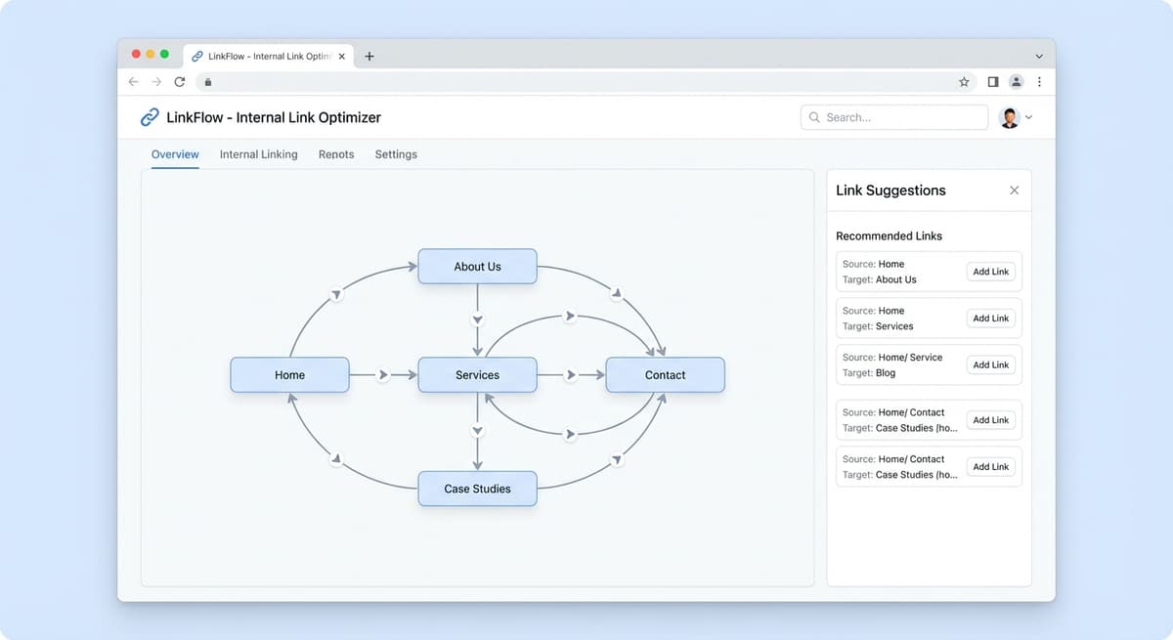Reload the page using the refresh icon

[179, 82]
